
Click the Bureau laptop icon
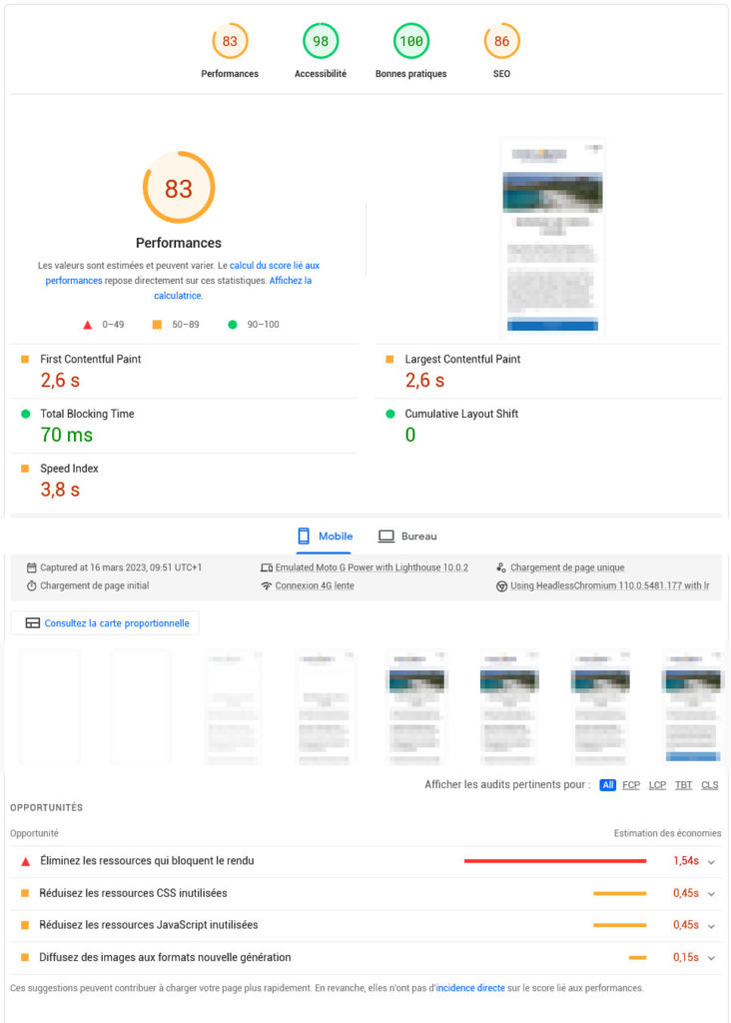386,536
